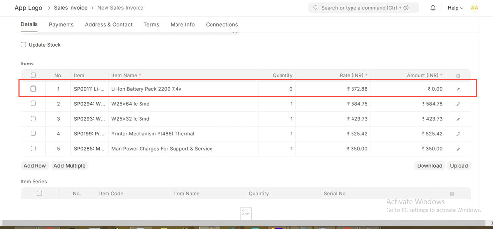The height and width of the screenshot is (229, 493).
Task: Open Item Series table settings gear
Action: (x=452, y=194)
